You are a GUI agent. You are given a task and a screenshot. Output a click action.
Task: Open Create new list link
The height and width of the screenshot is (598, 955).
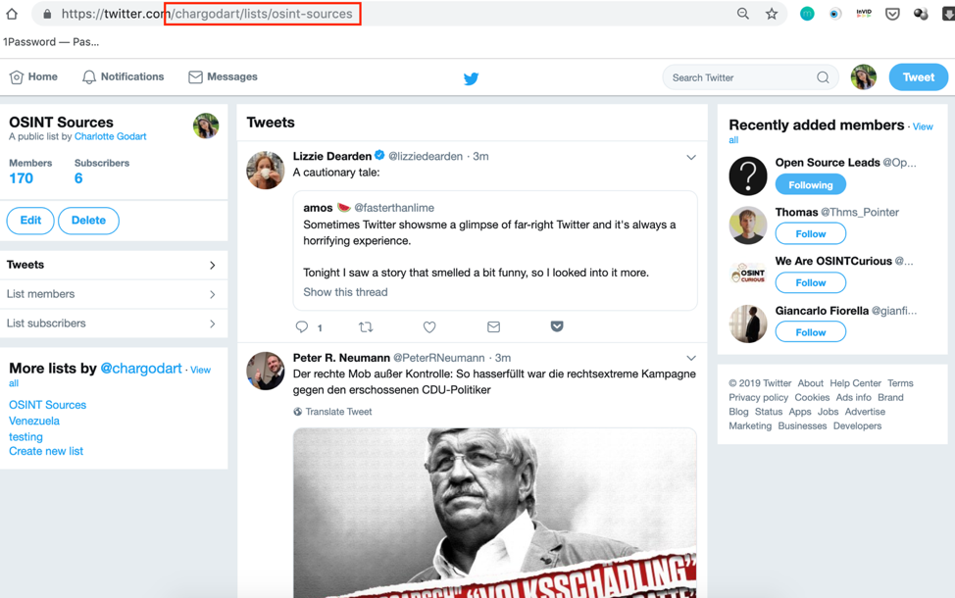tap(46, 451)
